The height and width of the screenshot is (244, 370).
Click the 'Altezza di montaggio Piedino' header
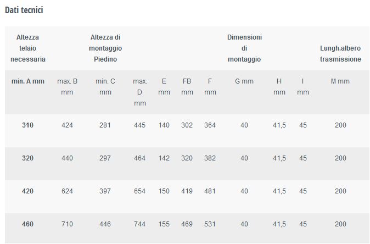[x=105, y=48]
